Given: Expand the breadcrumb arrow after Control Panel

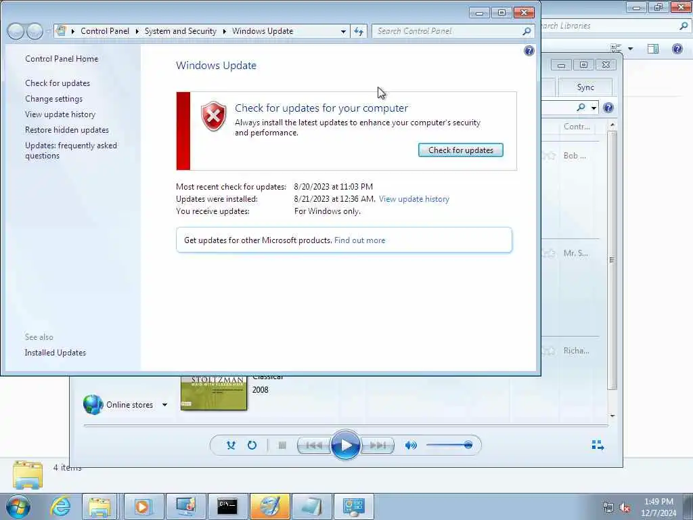Looking at the screenshot, I should (137, 31).
